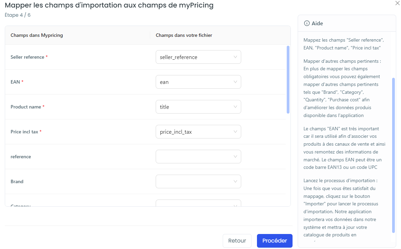Viewport: 401px width, 249px height.
Task: Close the mapping dialog with the X icon
Action: click(397, 3)
